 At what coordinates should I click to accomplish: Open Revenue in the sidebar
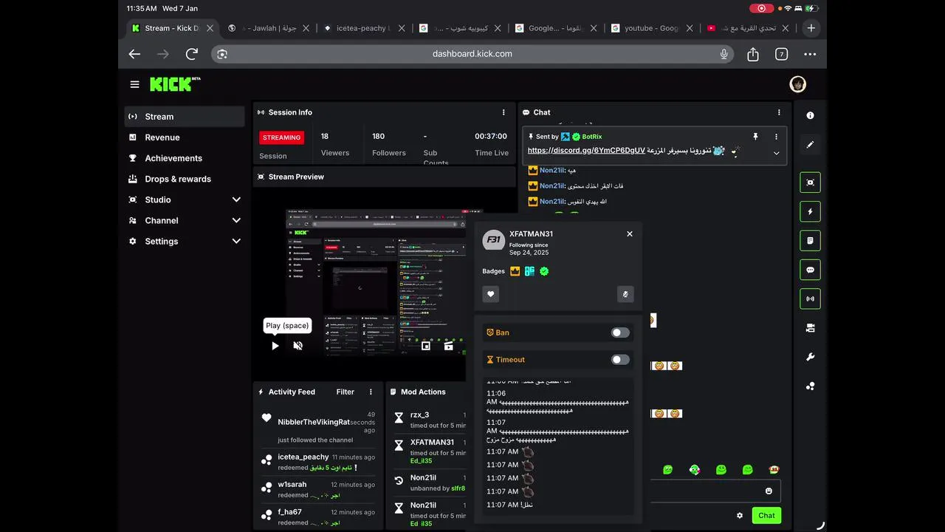185,137
